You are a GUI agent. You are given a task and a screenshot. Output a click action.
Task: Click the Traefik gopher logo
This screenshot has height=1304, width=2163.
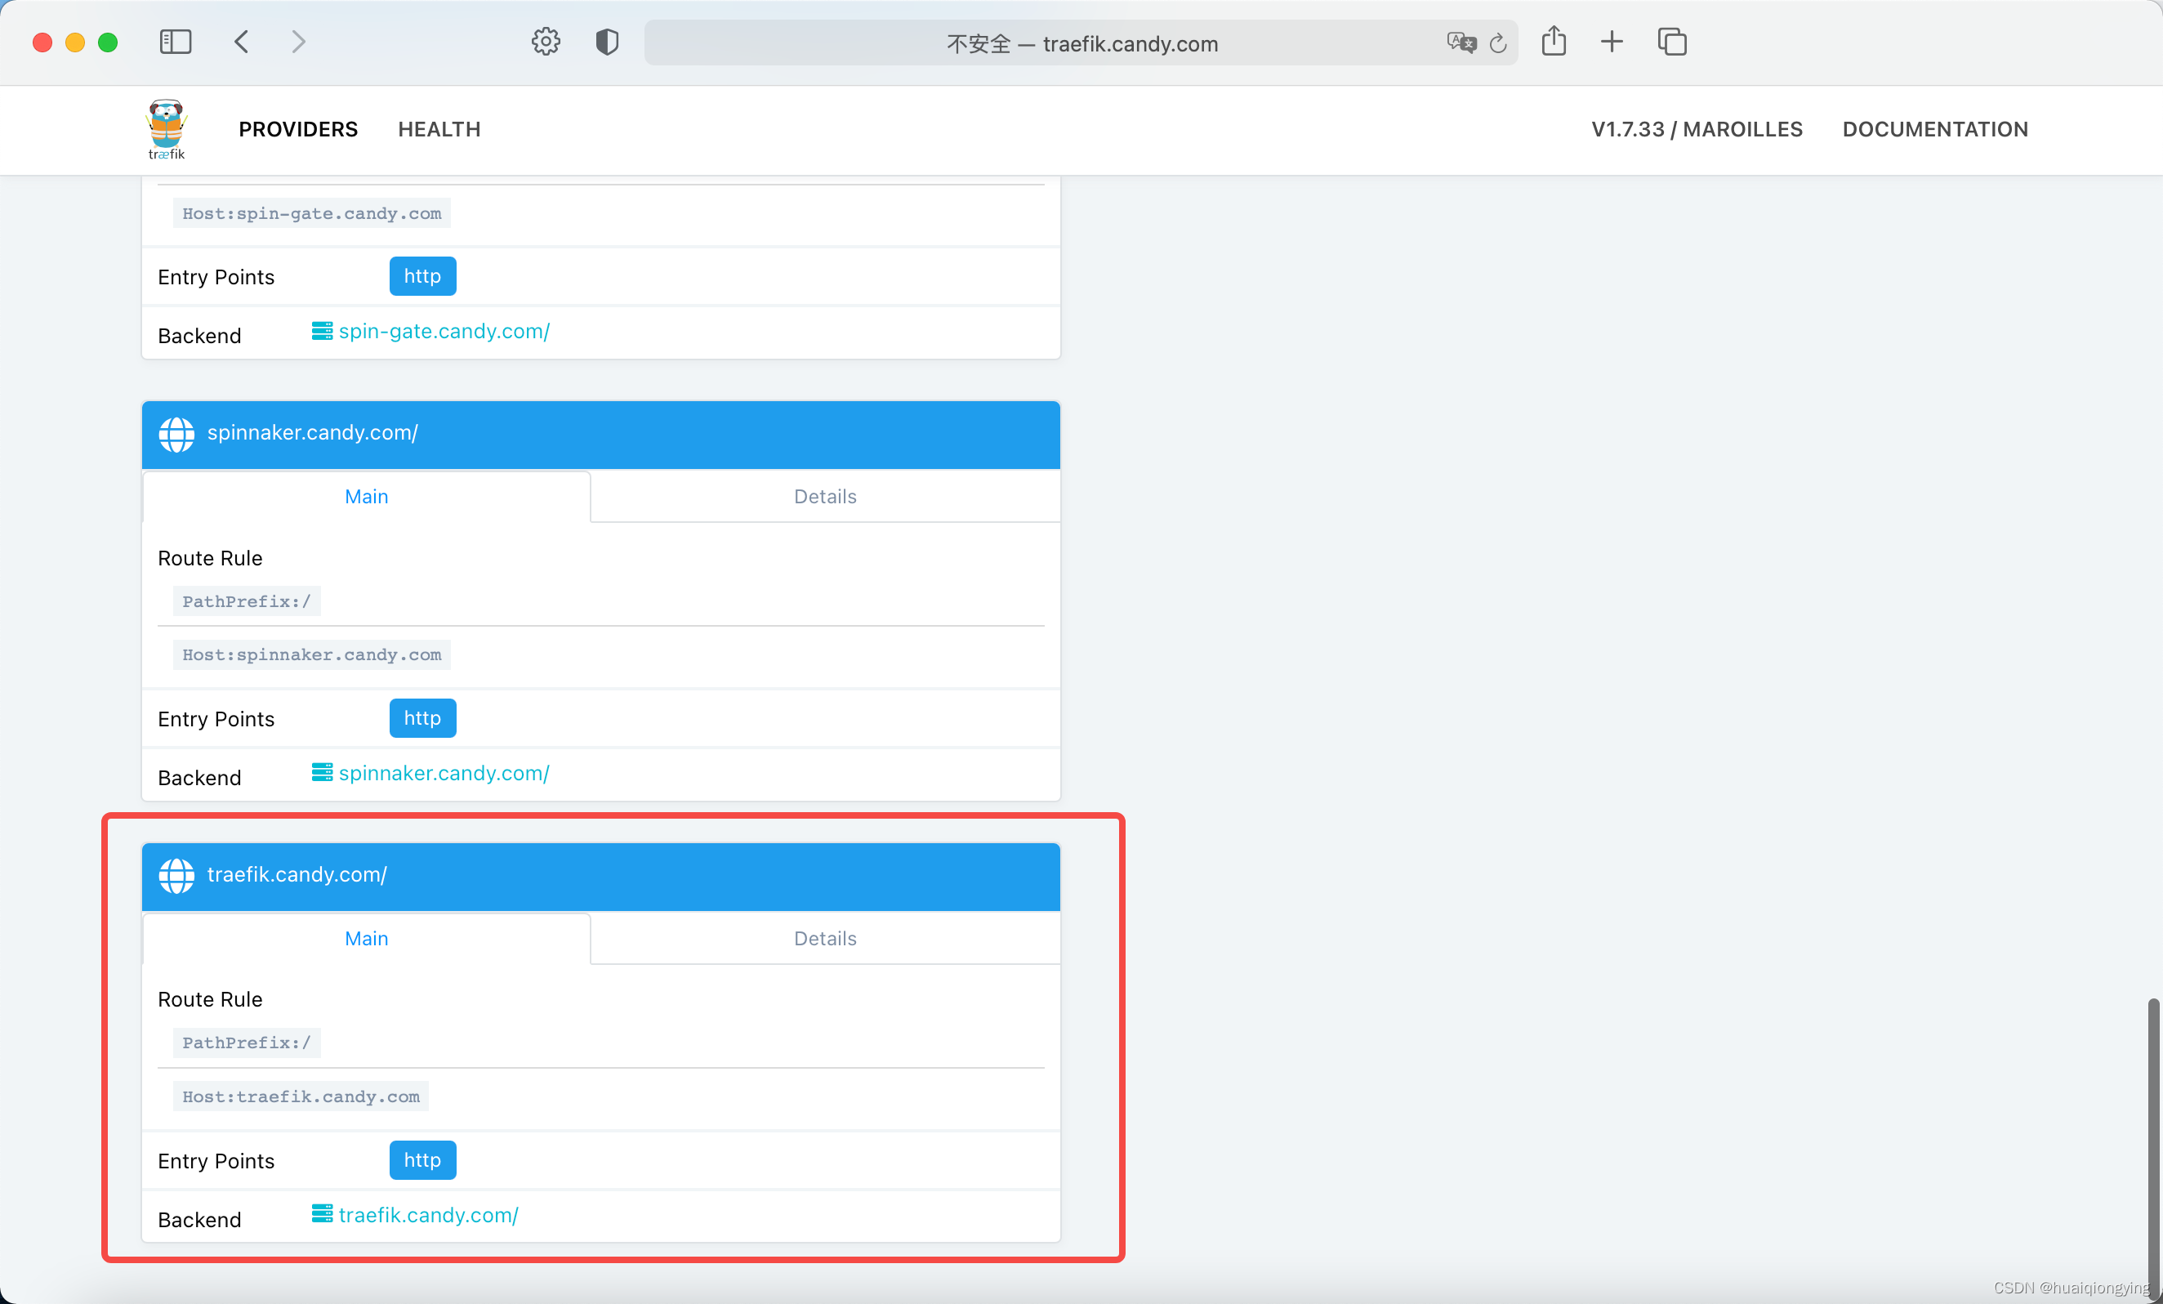click(166, 128)
